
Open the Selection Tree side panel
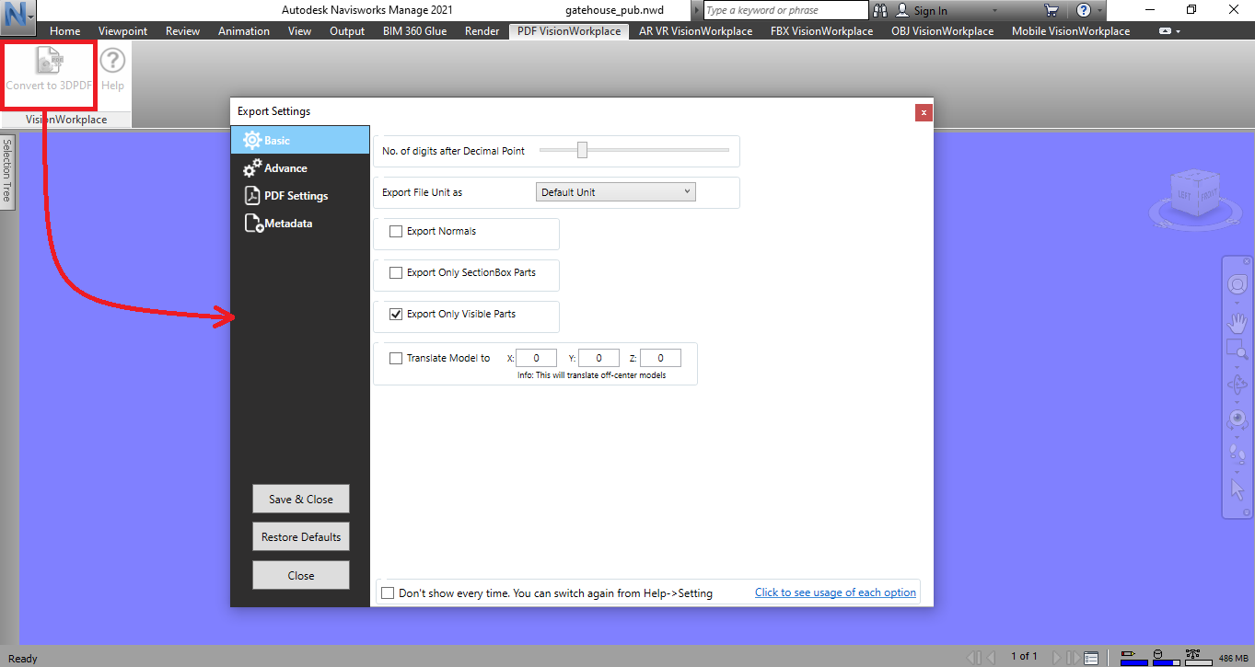click(6, 172)
